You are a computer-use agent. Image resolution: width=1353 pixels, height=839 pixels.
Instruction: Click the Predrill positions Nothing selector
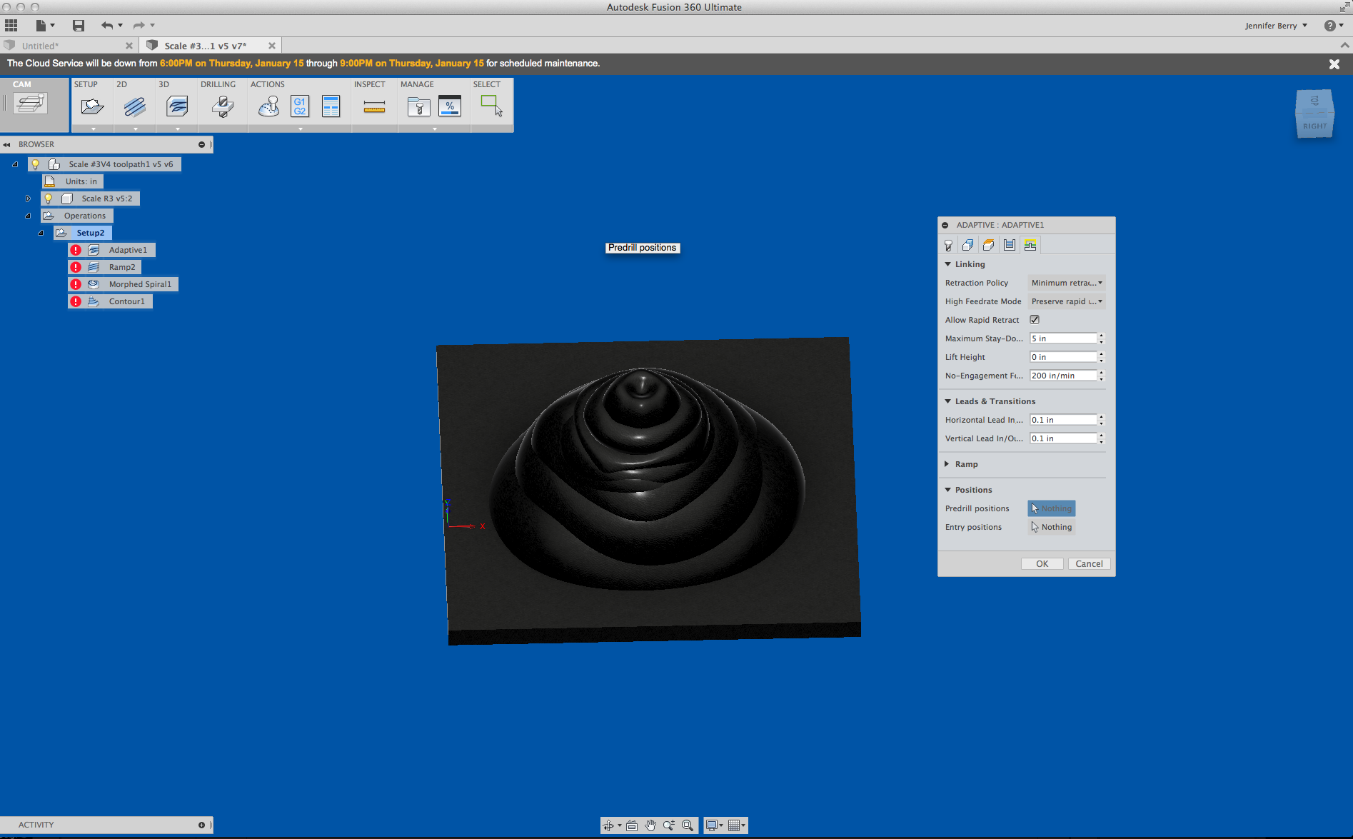[x=1051, y=508]
